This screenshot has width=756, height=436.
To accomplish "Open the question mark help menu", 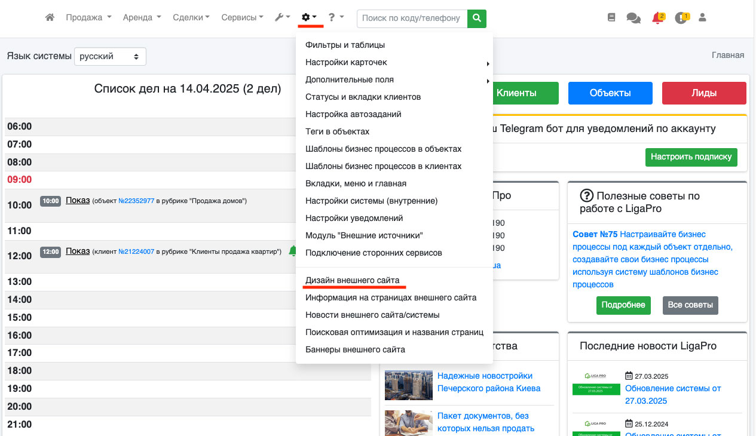I will click(x=336, y=18).
